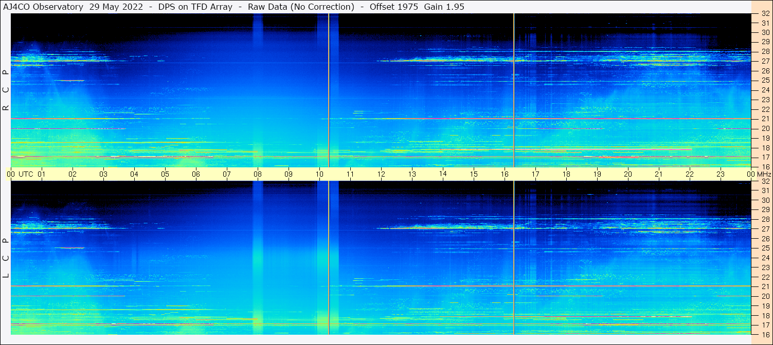Click the 23 hour tick on time axis
Screen dimensions: 773x345
coord(721,174)
